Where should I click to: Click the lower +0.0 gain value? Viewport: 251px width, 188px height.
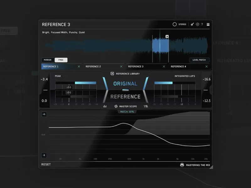click(69, 92)
